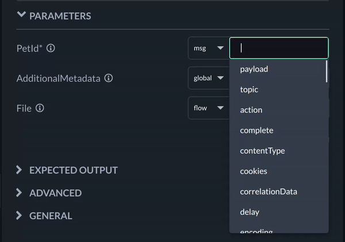The height and width of the screenshot is (242, 345).
Task: Pick cookies from the dropdown options
Action: [x=254, y=171]
